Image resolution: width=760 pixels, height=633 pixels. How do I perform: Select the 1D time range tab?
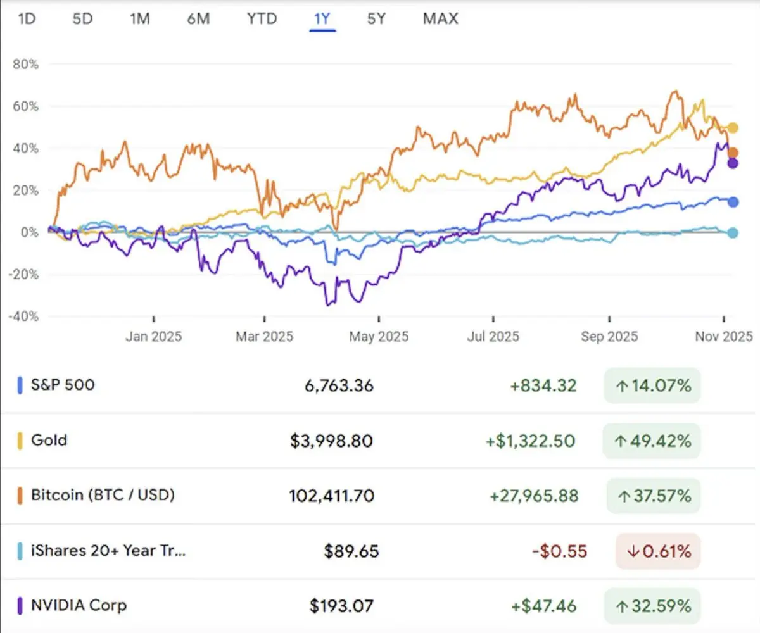(27, 19)
